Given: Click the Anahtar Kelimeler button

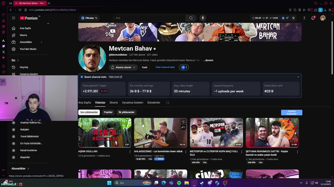Looking at the screenshot, I should (291, 112).
